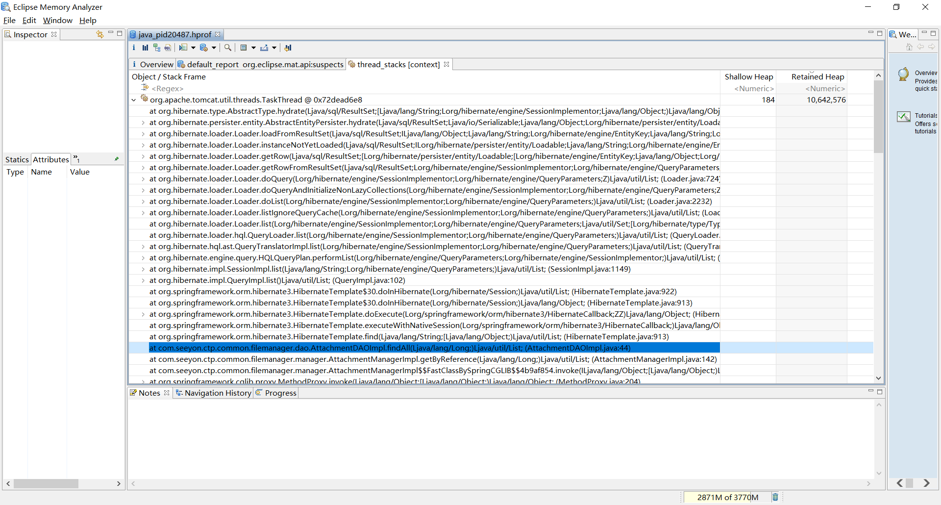Screen dimensions: 941x505
Task: Close the Inspector view
Action: 54,34
